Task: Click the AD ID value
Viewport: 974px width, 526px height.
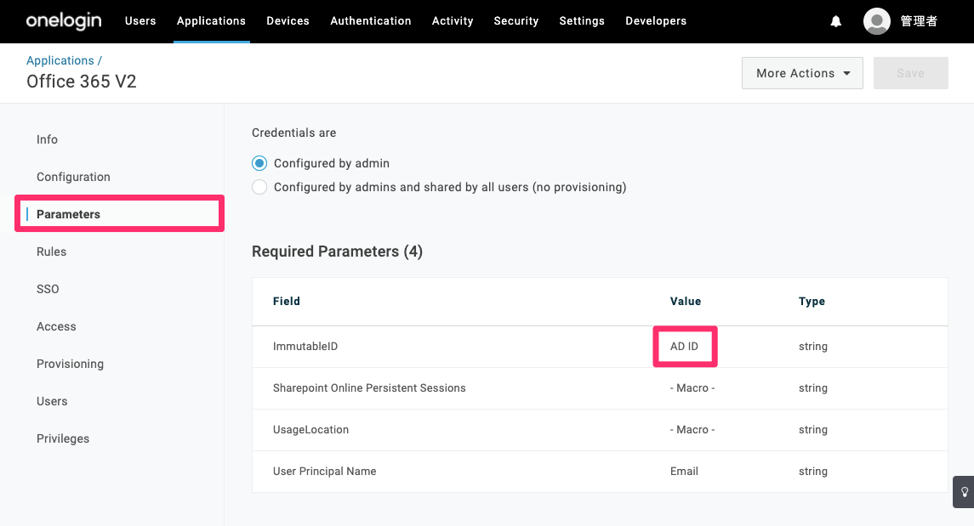Action: pos(684,346)
